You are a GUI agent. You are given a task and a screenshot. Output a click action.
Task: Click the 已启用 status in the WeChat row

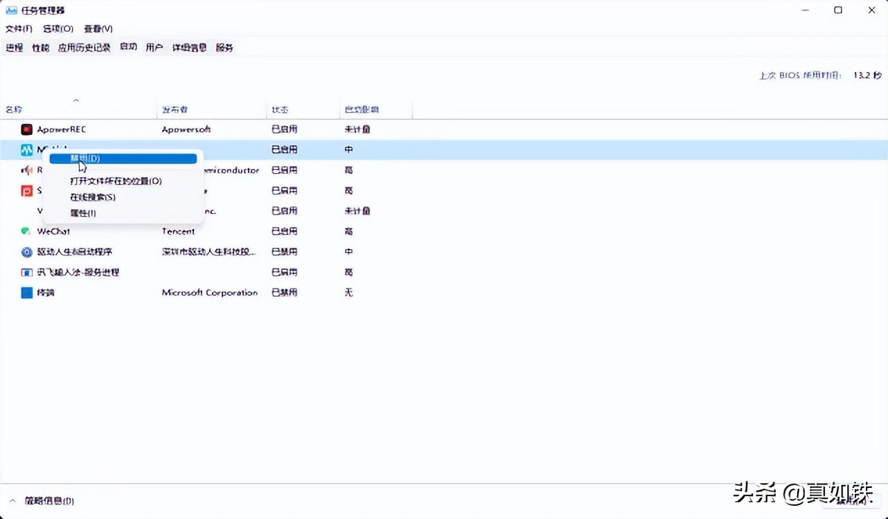click(285, 231)
